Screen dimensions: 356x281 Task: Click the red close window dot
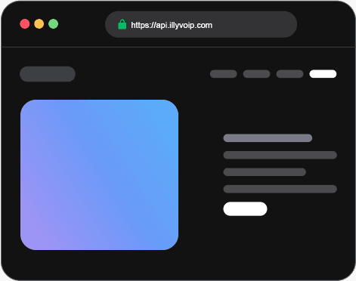tap(25, 24)
